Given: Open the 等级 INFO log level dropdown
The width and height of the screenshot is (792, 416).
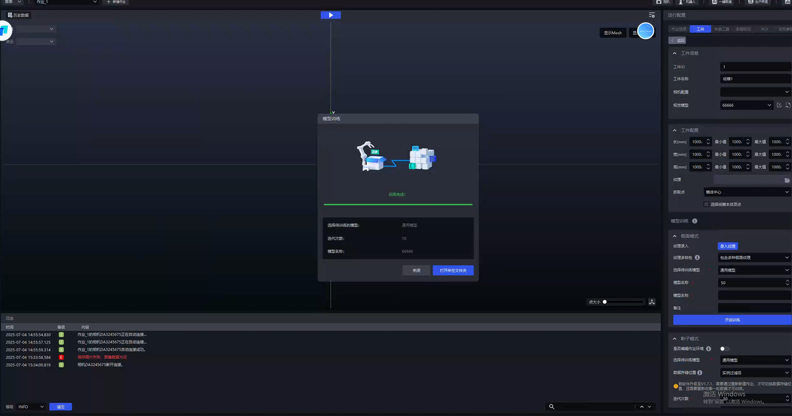Looking at the screenshot, I should pyautogui.click(x=31, y=407).
